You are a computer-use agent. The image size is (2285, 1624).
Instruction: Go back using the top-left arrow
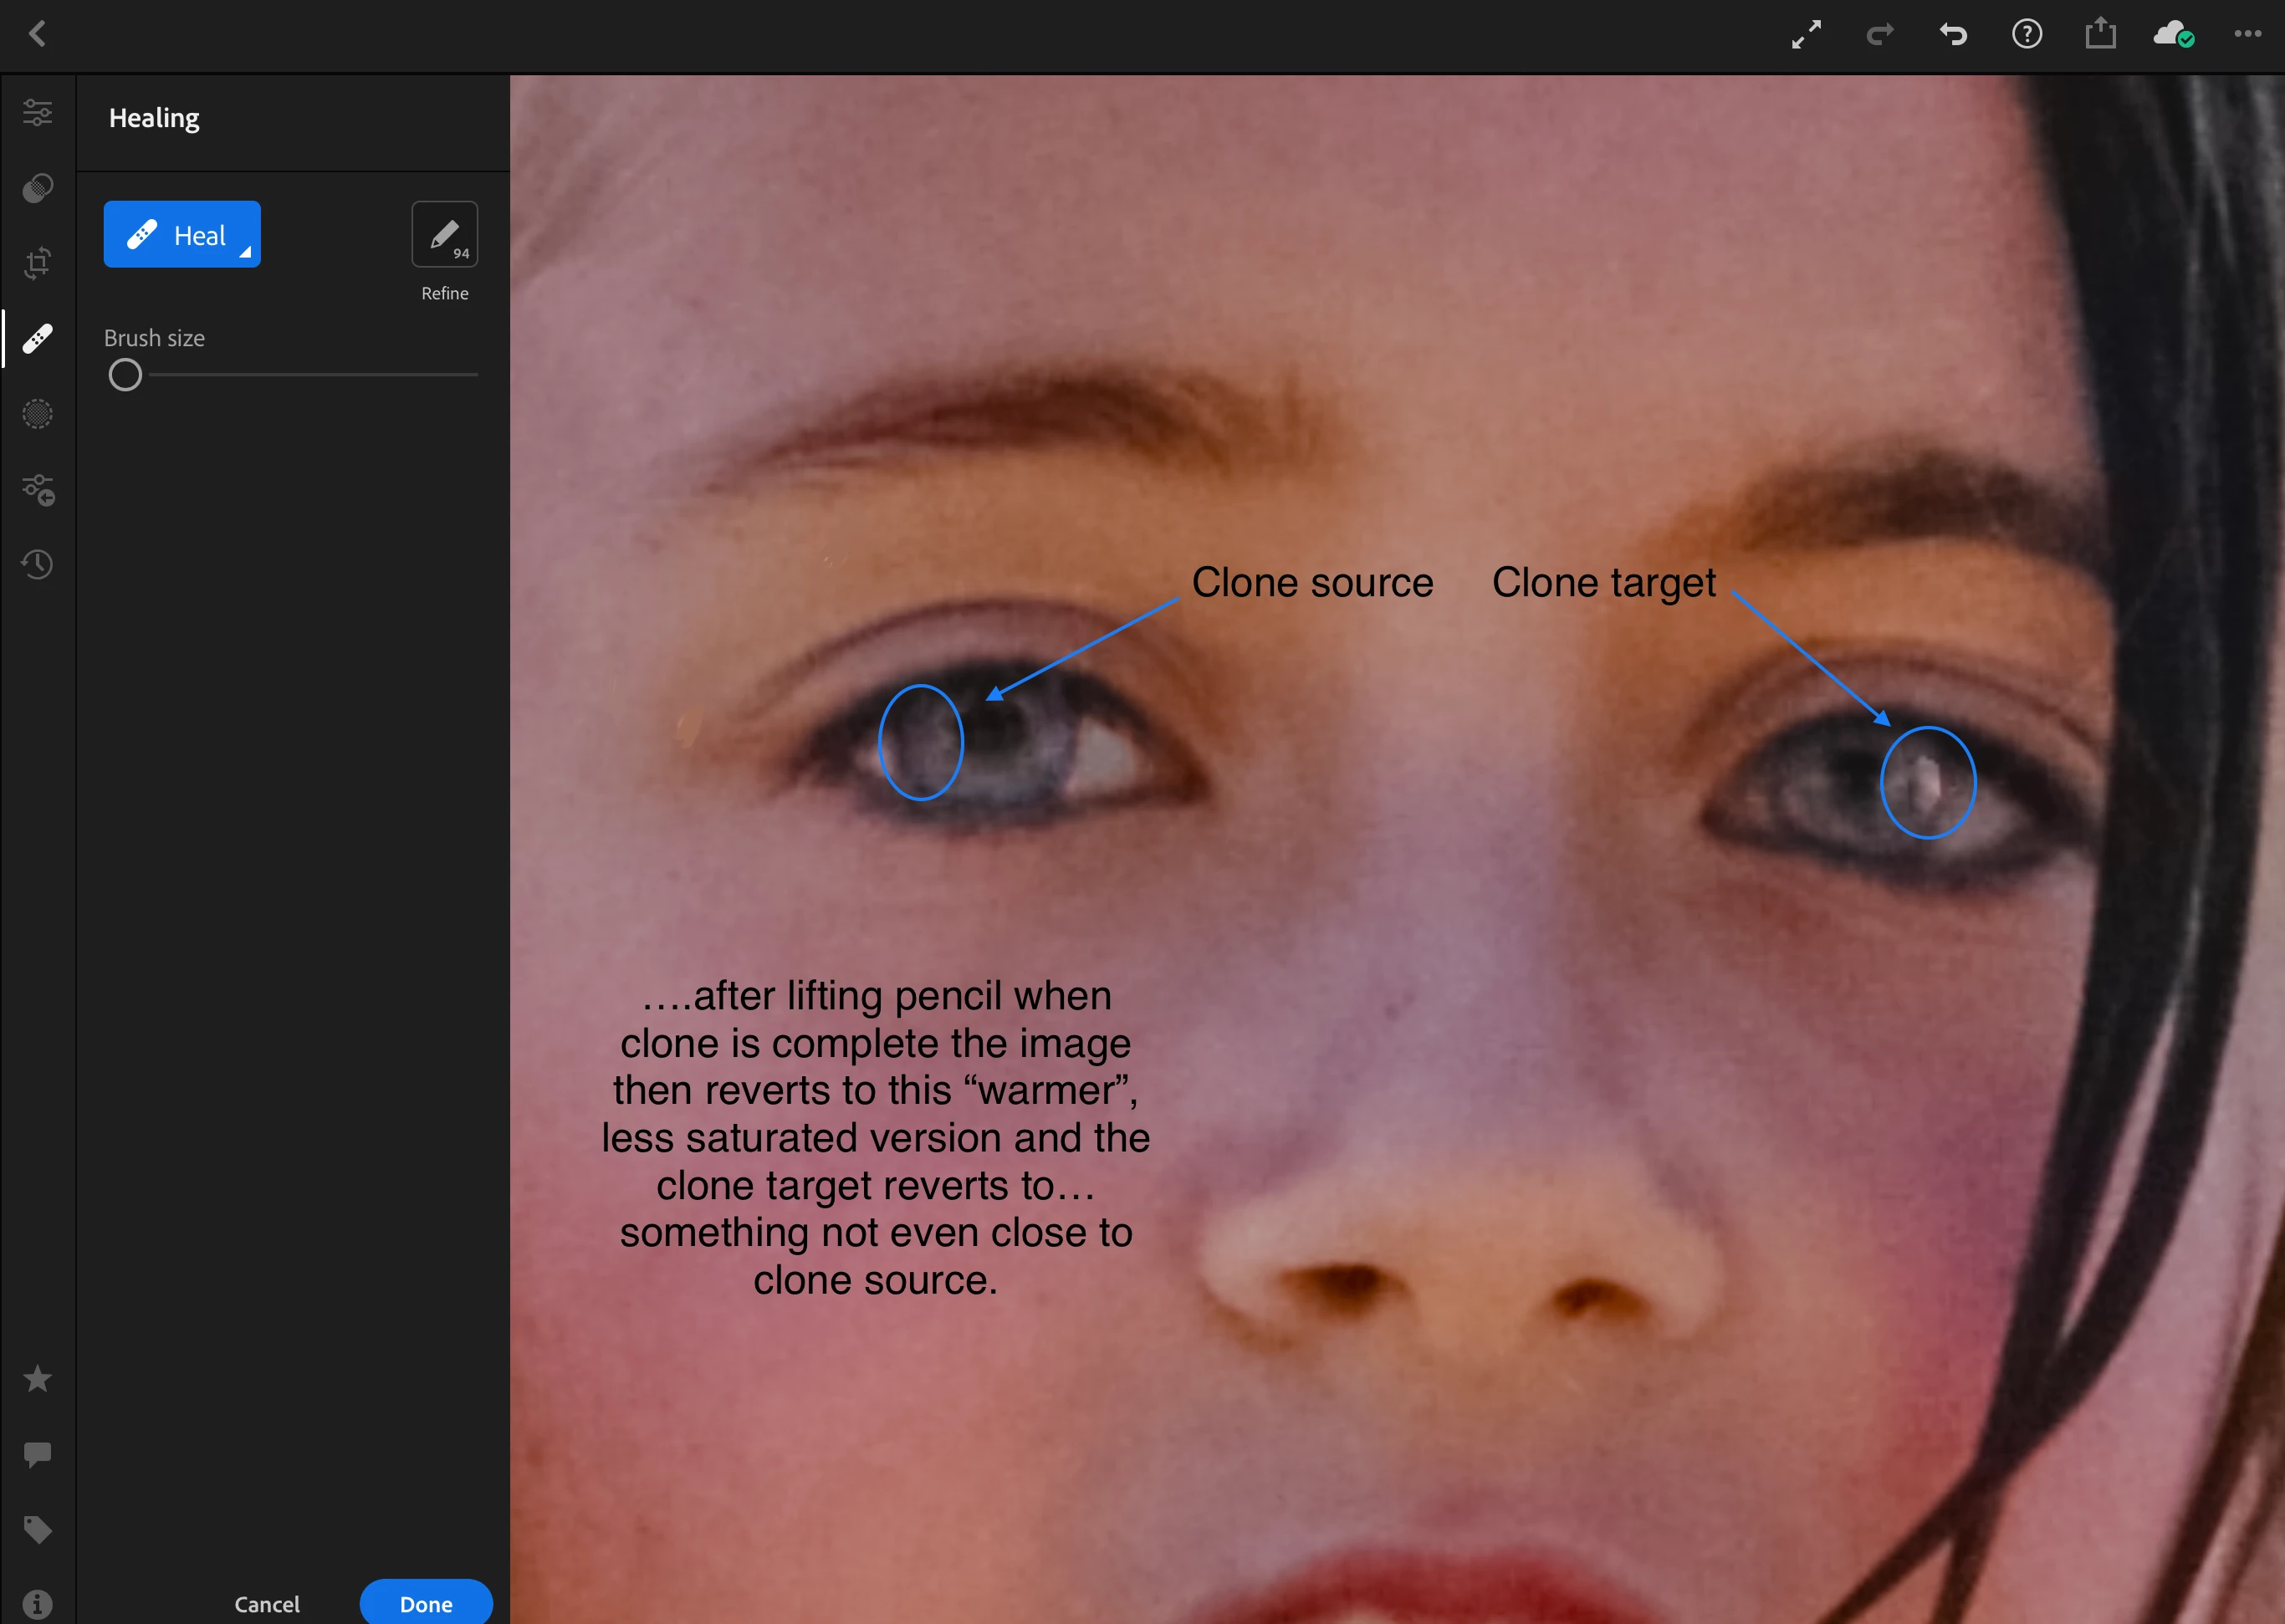[38, 34]
